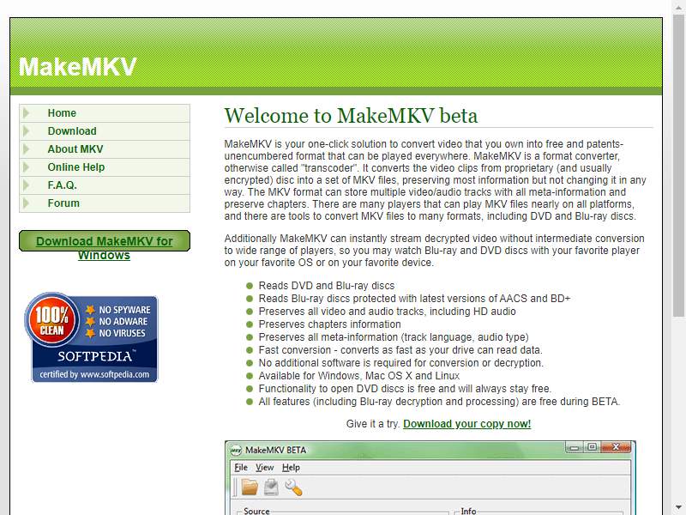Click the arrow bullet beside Forum

pyautogui.click(x=27, y=203)
